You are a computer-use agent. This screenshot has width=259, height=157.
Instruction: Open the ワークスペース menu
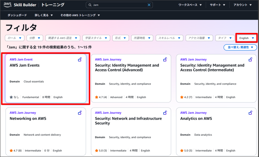click(190, 5)
